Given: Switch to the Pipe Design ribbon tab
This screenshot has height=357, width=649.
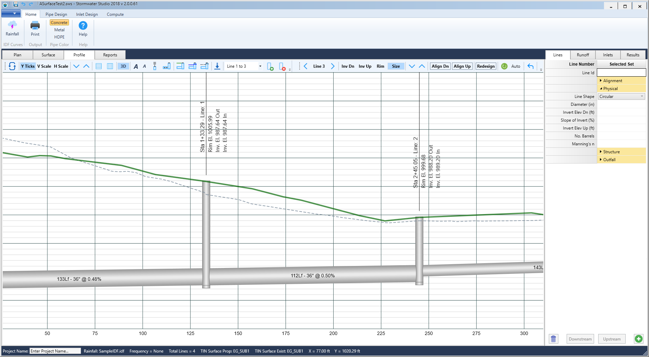Looking at the screenshot, I should click(x=56, y=14).
